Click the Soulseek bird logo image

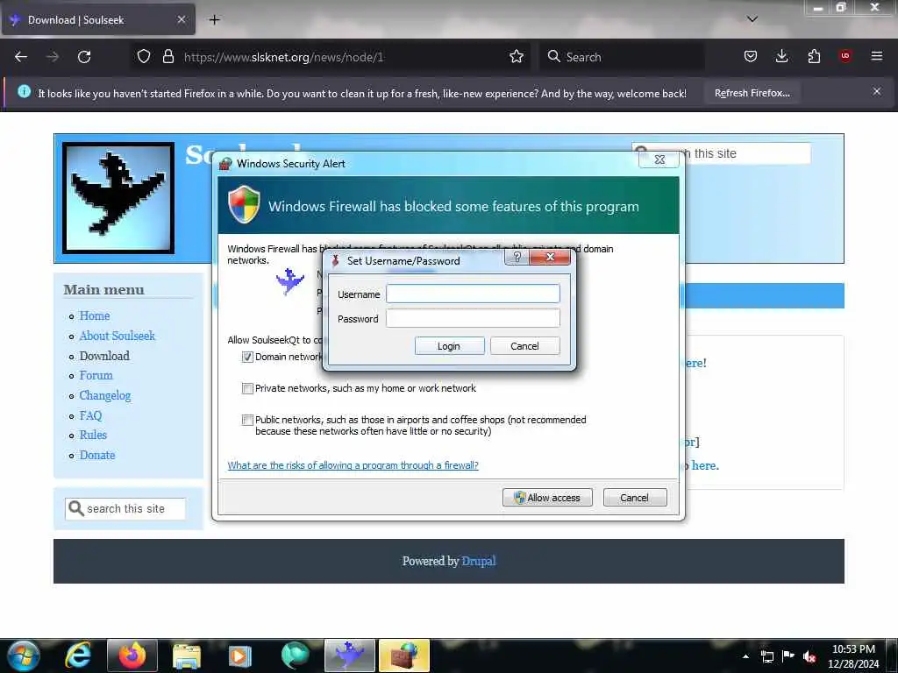coord(118,197)
